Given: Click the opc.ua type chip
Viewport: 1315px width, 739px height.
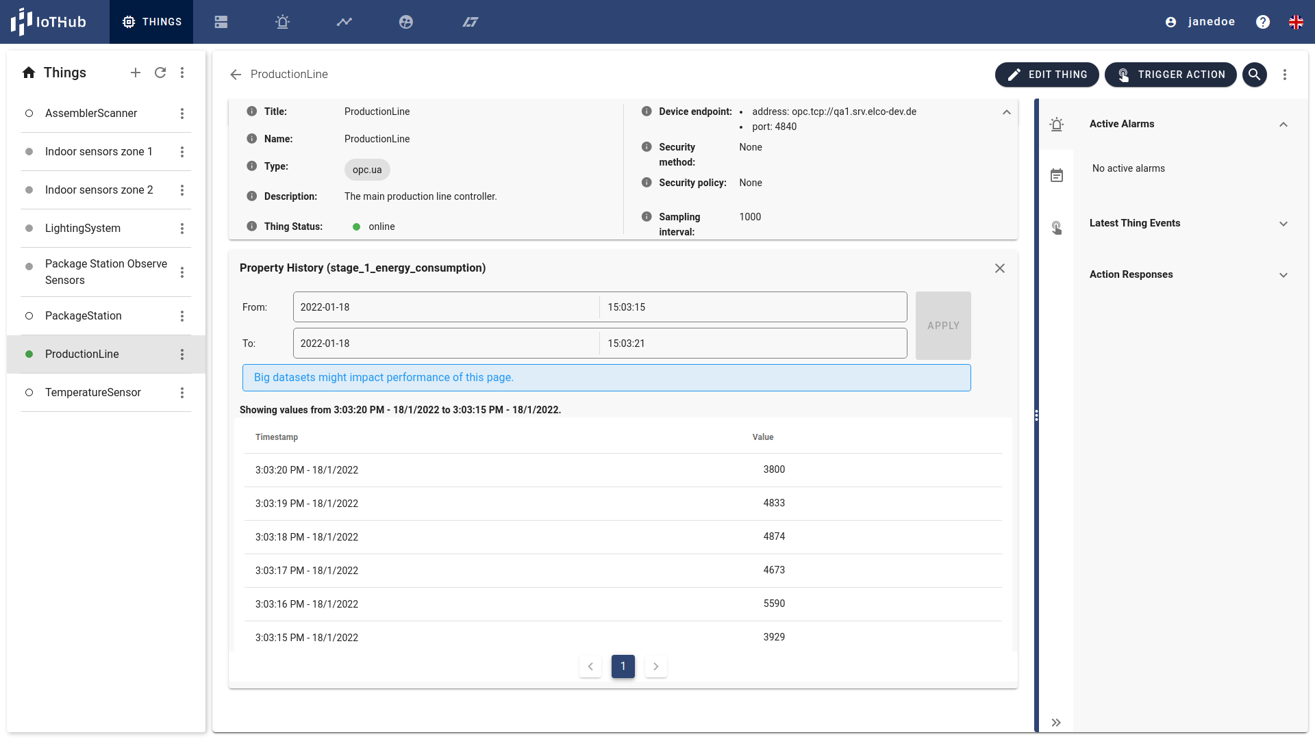Looking at the screenshot, I should tap(367, 170).
